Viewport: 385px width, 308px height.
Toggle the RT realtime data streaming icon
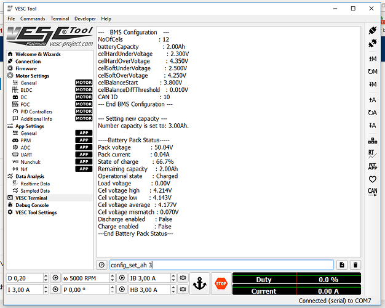pyautogui.click(x=372, y=152)
